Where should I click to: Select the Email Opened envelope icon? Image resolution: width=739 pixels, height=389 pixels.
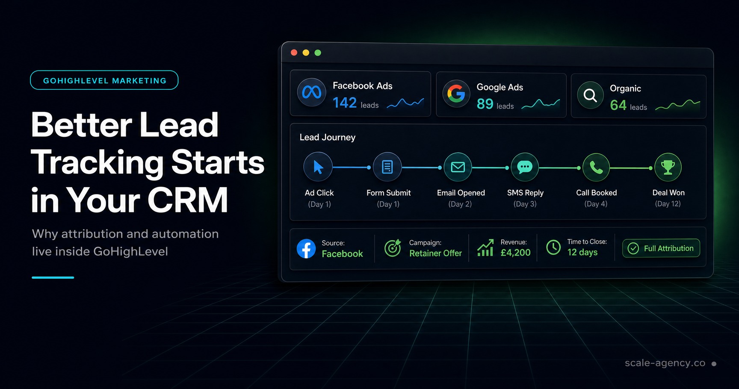click(x=458, y=167)
